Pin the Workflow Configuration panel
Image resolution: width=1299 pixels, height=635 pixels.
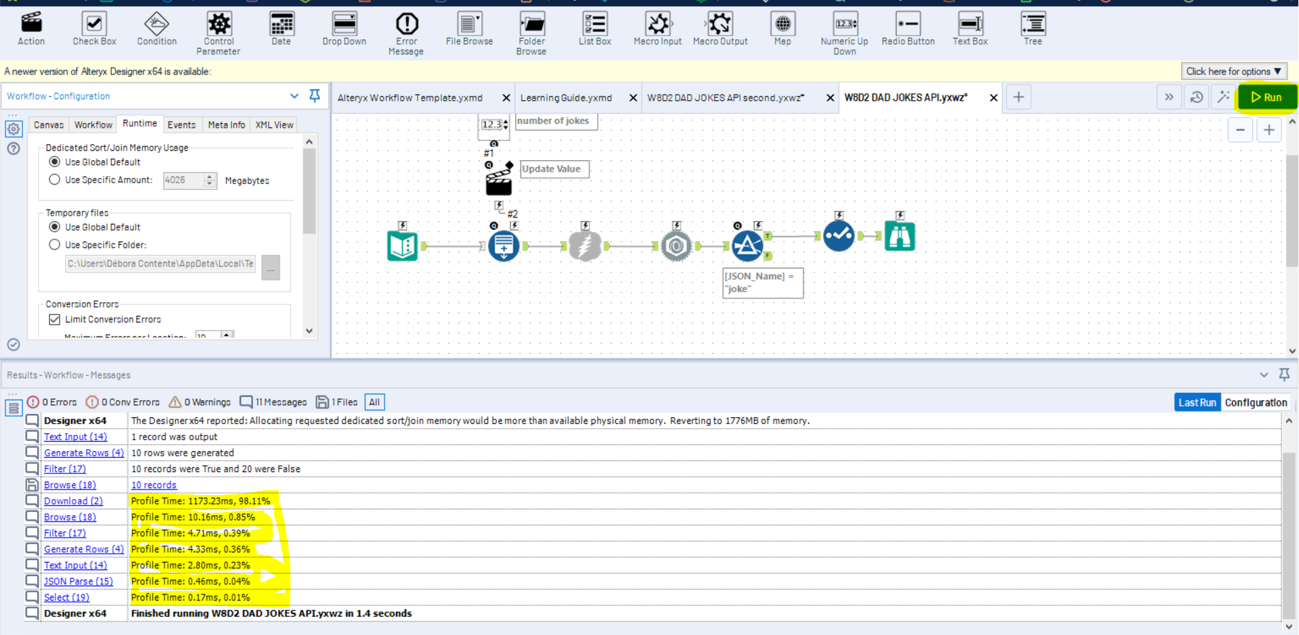pyautogui.click(x=315, y=96)
